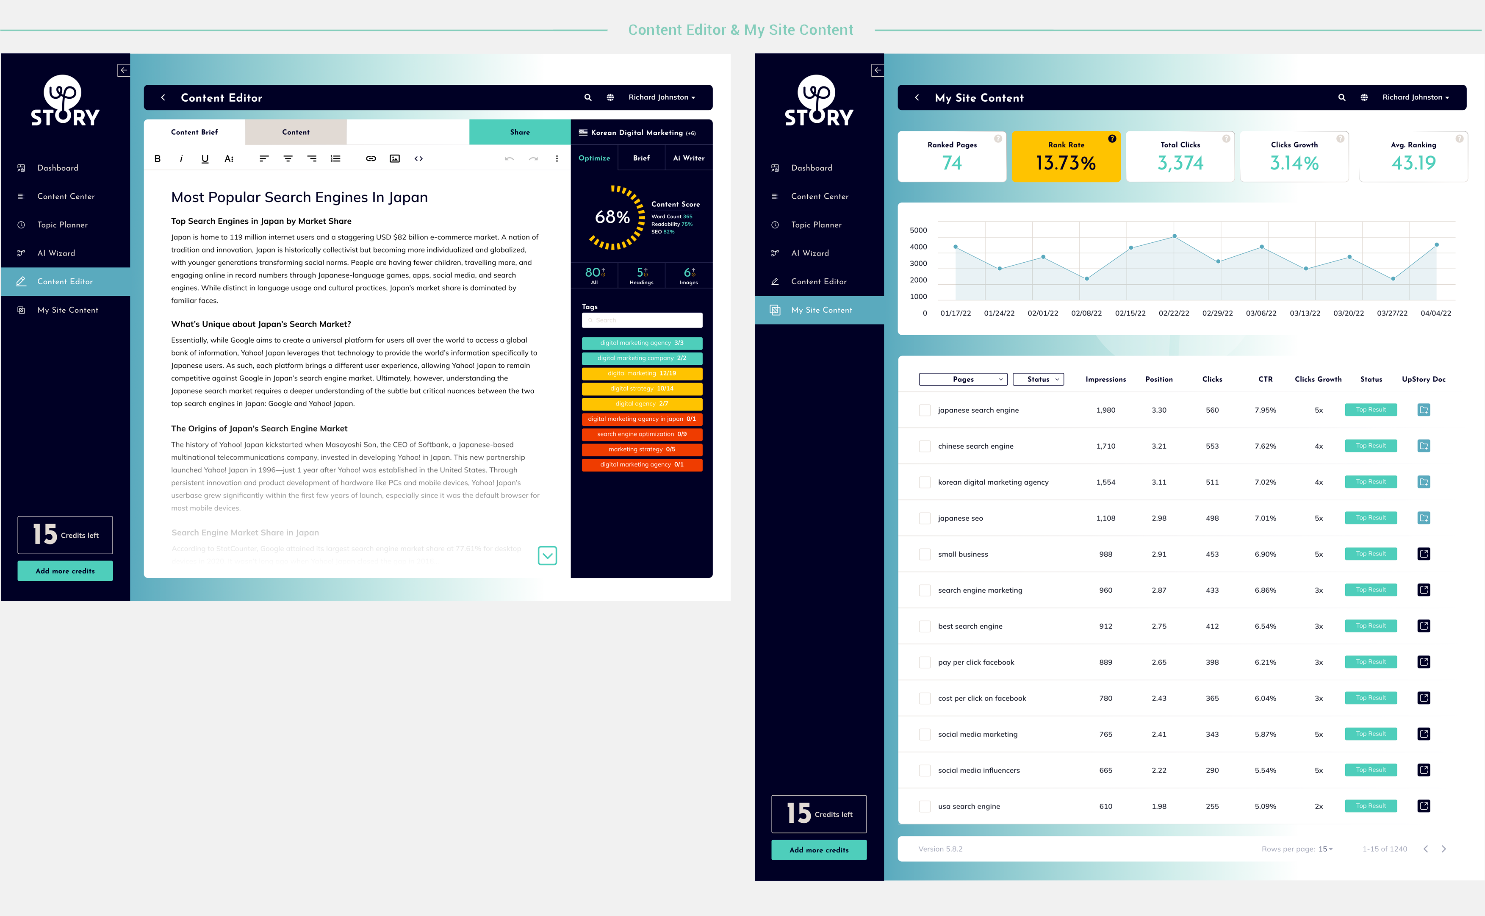Open the Pages dropdown filter
1485x916 pixels.
tap(963, 379)
